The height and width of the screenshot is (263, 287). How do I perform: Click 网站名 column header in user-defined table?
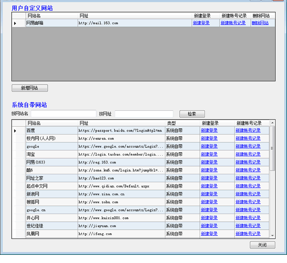(52, 16)
